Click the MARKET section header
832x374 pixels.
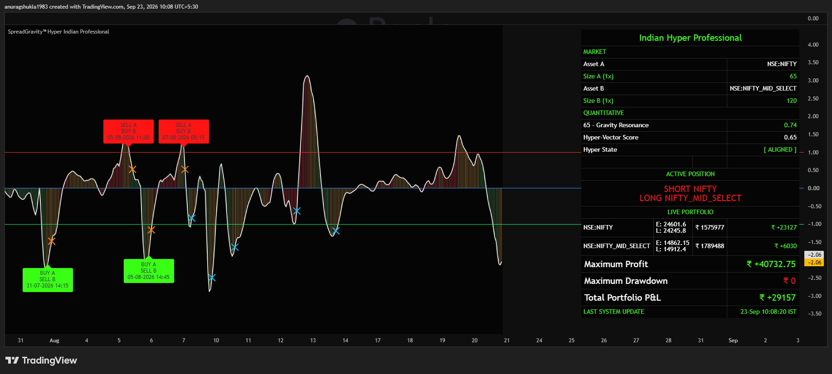pos(594,52)
